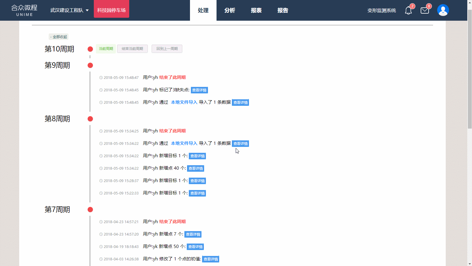
Task: View details of 标记了3缺失点 entry
Action: [x=199, y=90]
